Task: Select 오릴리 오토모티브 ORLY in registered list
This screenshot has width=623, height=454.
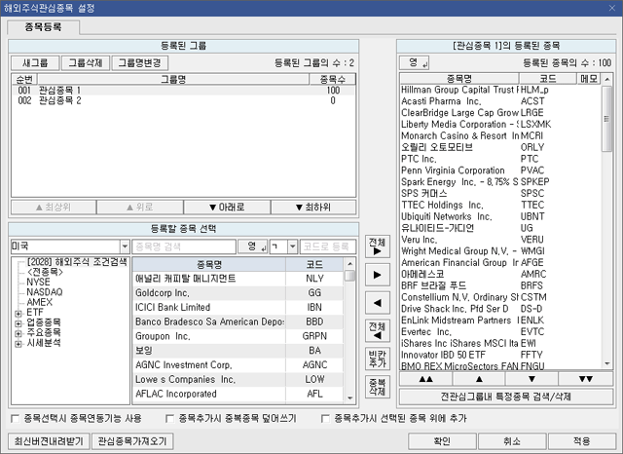Action: pos(500,147)
